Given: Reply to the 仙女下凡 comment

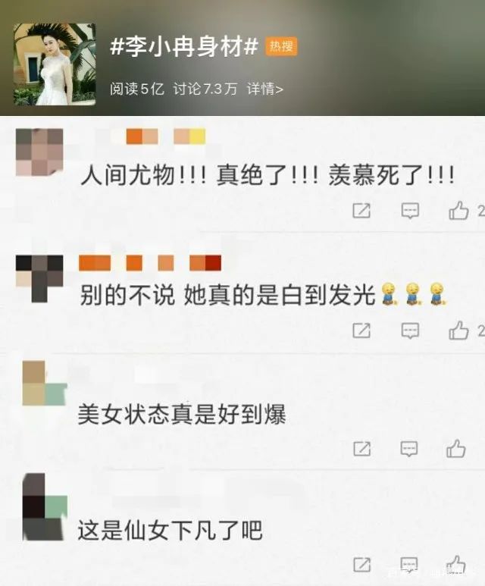Looking at the screenshot, I should pyautogui.click(x=409, y=564).
